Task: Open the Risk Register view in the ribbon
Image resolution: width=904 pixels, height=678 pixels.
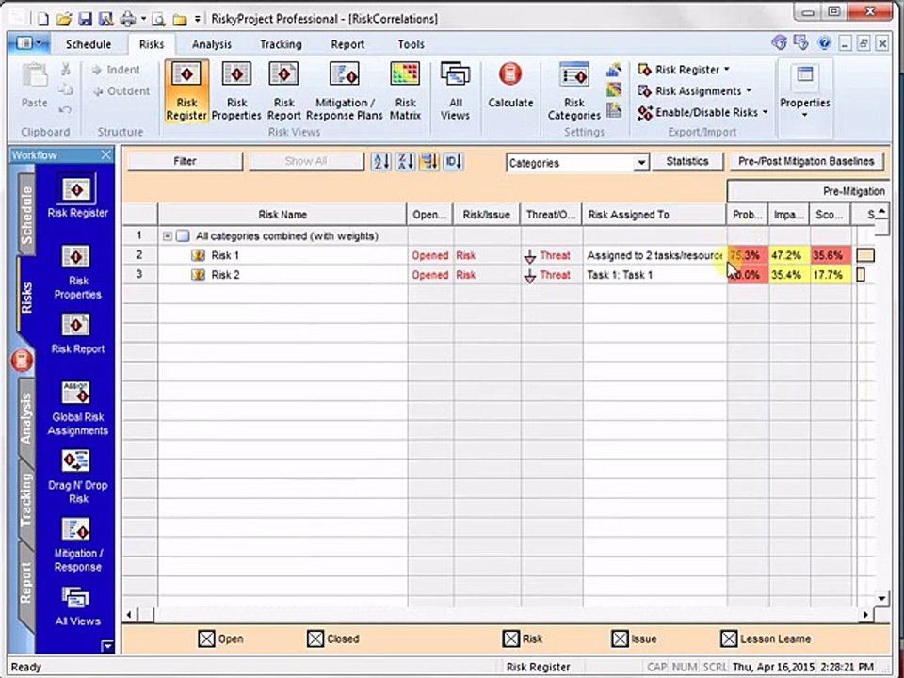Action: point(186,91)
